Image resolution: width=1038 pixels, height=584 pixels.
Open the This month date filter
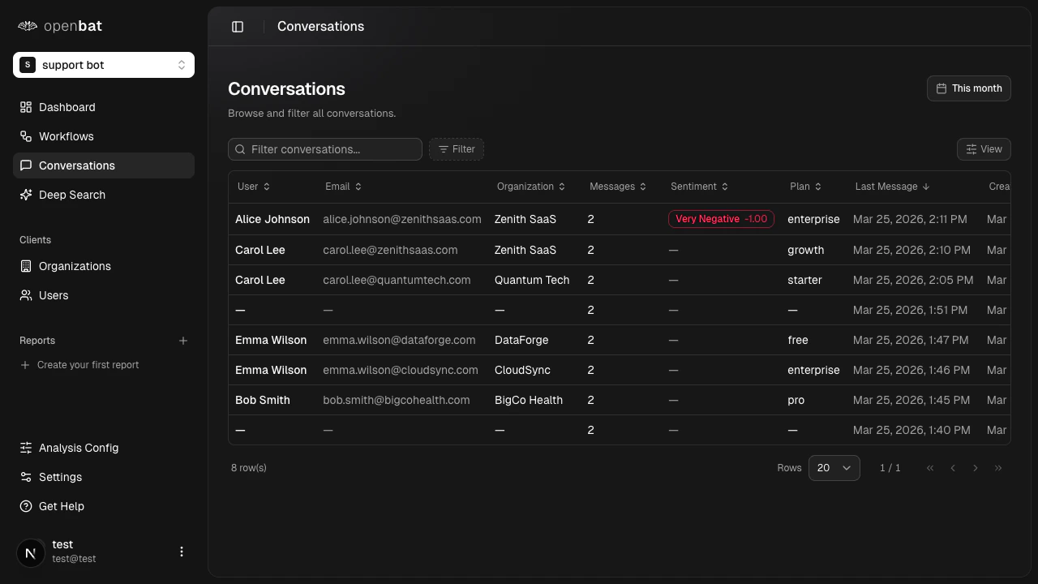[x=968, y=88]
